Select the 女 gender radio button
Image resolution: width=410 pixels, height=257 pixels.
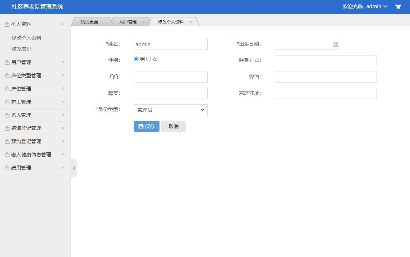tap(148, 59)
